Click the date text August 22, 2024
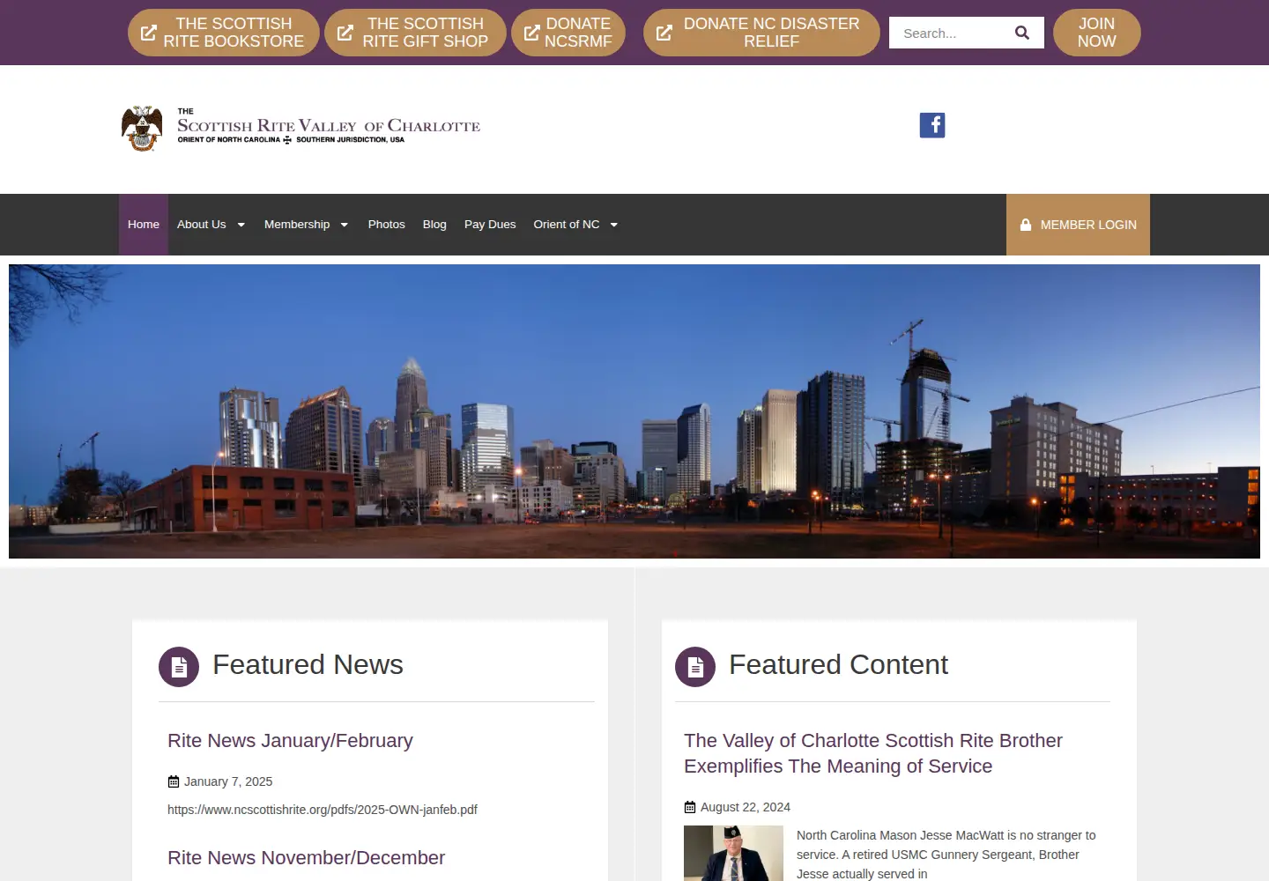The height and width of the screenshot is (881, 1269). [746, 807]
